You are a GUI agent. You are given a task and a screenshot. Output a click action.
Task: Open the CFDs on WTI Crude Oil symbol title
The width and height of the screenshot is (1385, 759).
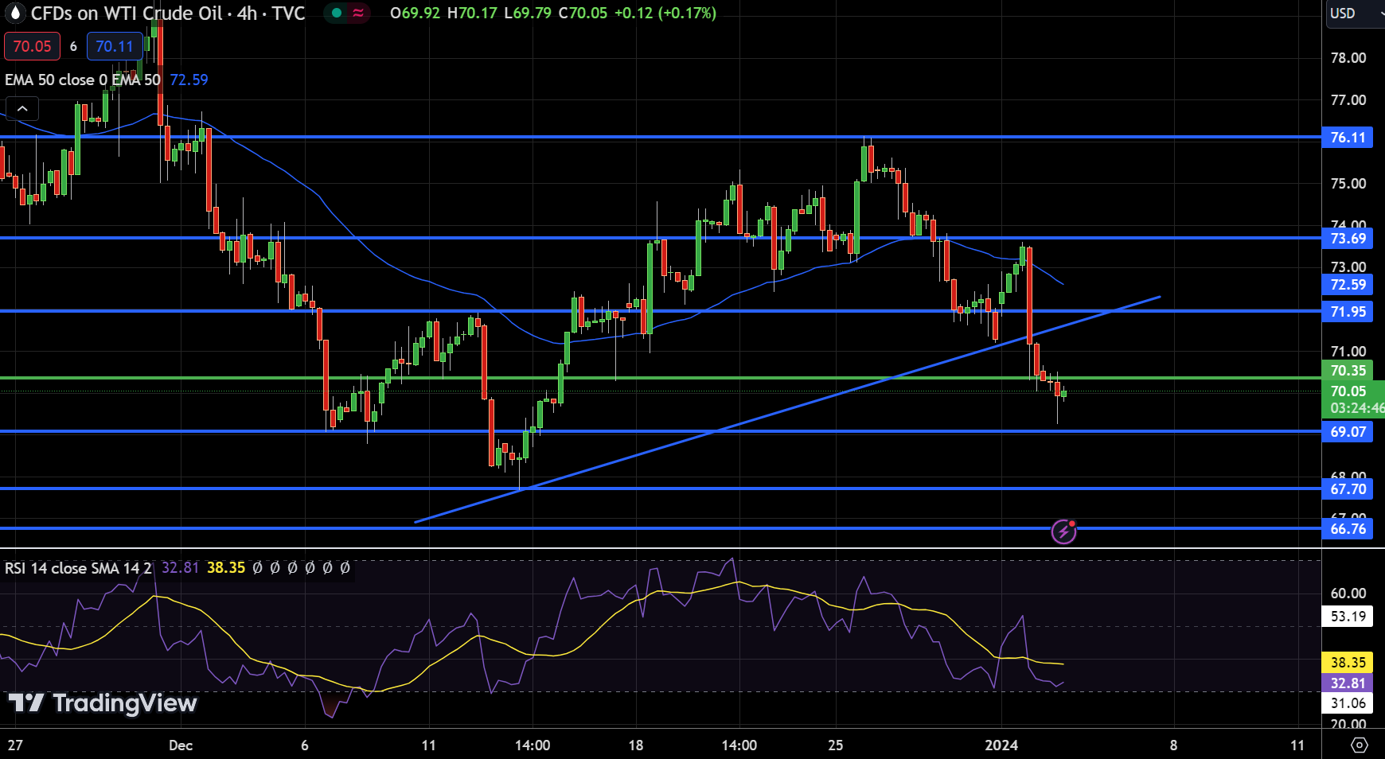click(168, 14)
